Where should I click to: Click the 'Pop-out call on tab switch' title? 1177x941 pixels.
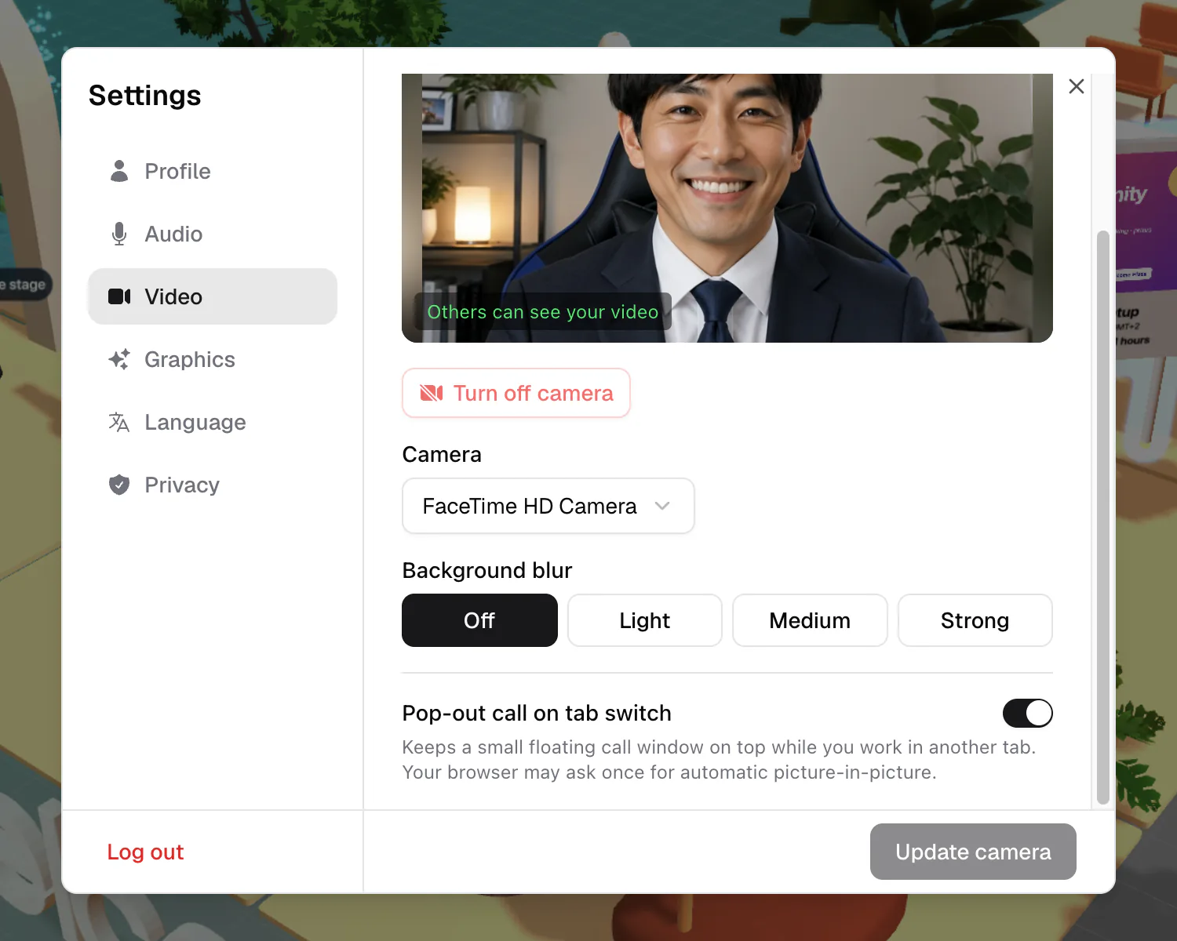pyautogui.click(x=537, y=713)
